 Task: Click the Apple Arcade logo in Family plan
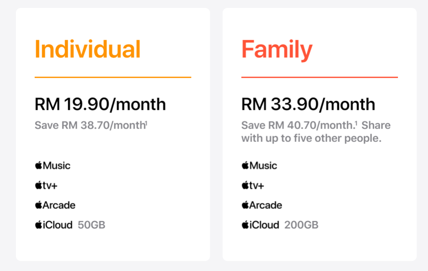pyautogui.click(x=262, y=205)
